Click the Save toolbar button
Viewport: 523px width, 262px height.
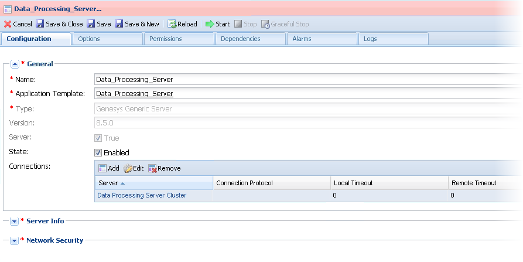99,24
